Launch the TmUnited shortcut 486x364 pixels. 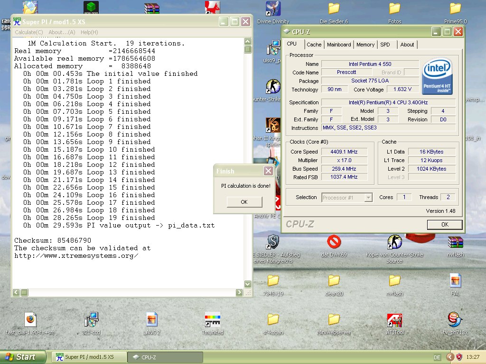pos(212,320)
